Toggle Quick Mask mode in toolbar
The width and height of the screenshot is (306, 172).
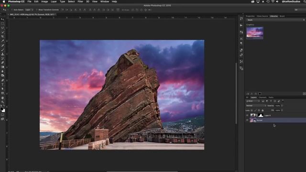click(2, 115)
